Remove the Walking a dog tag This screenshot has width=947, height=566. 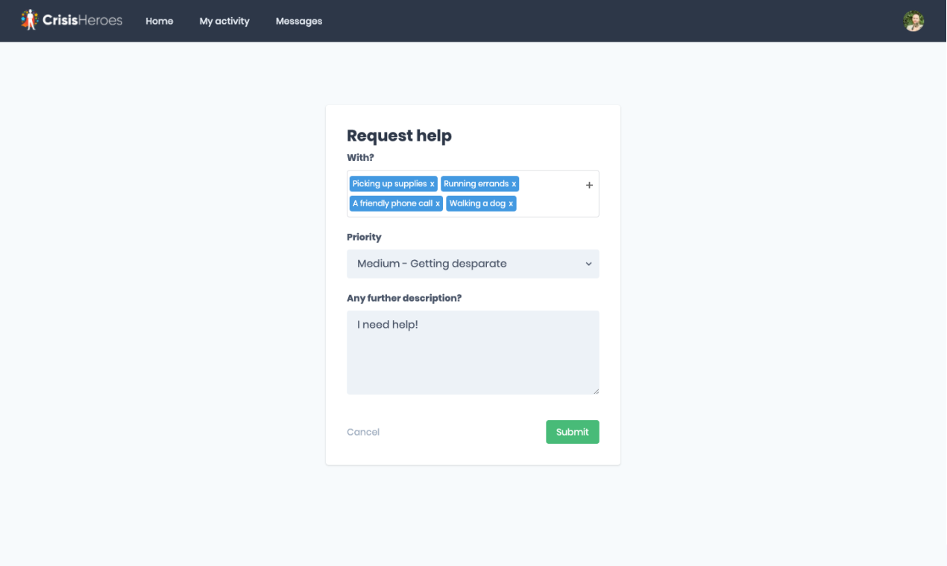511,204
